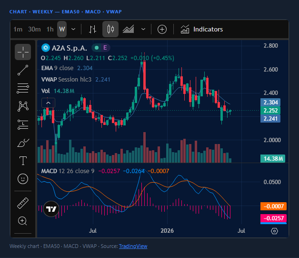Select the trend line drawing tool
299x258 pixels.
[23, 70]
